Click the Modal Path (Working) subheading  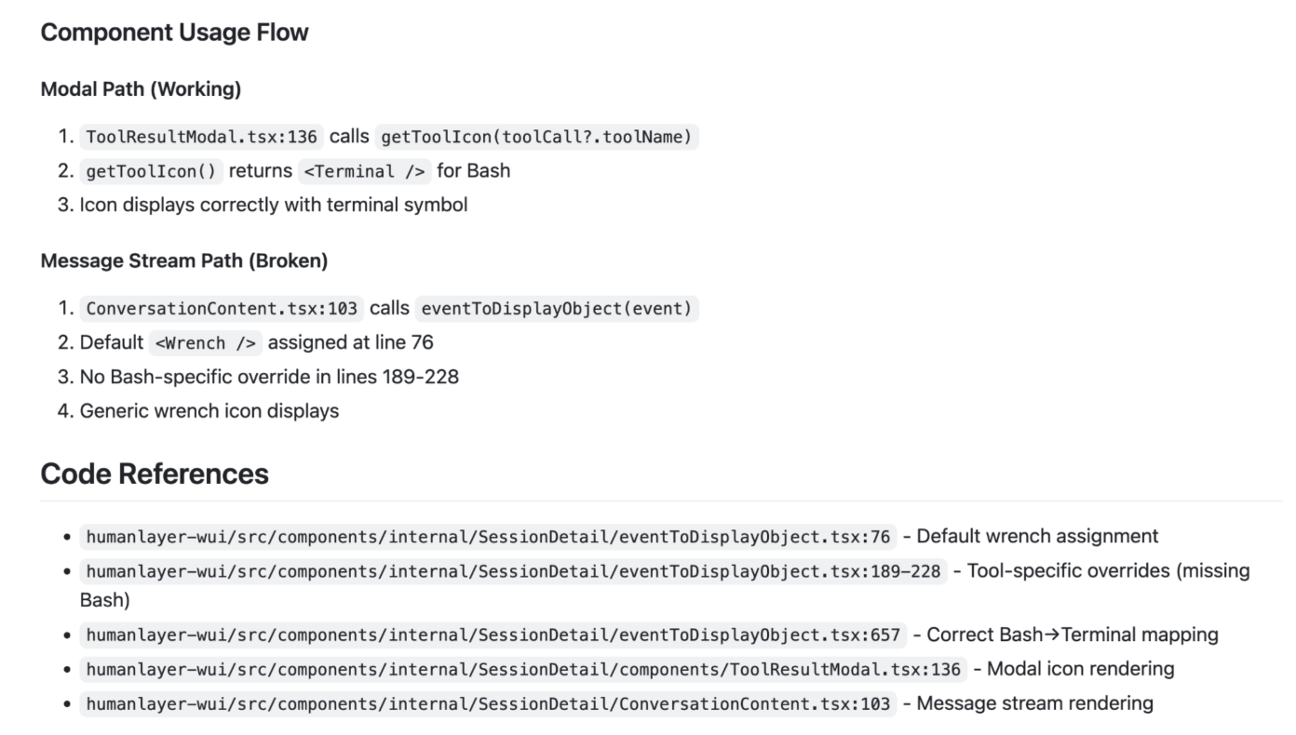[141, 89]
